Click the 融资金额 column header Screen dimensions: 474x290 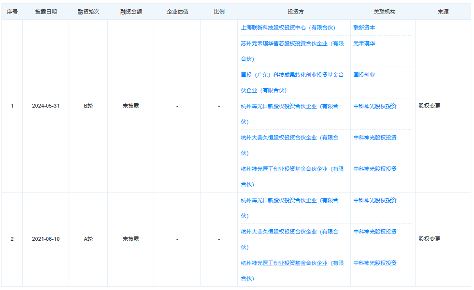pos(131,12)
